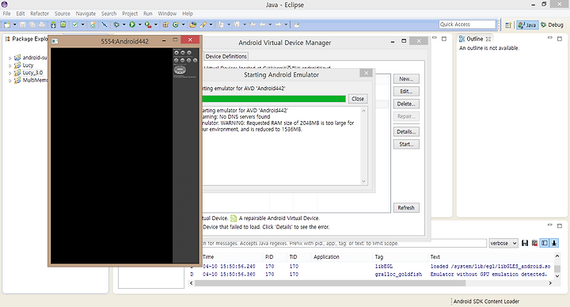This screenshot has width=570, height=307.
Task: Open the Android Virtual Device Manager icon
Action: point(63,25)
